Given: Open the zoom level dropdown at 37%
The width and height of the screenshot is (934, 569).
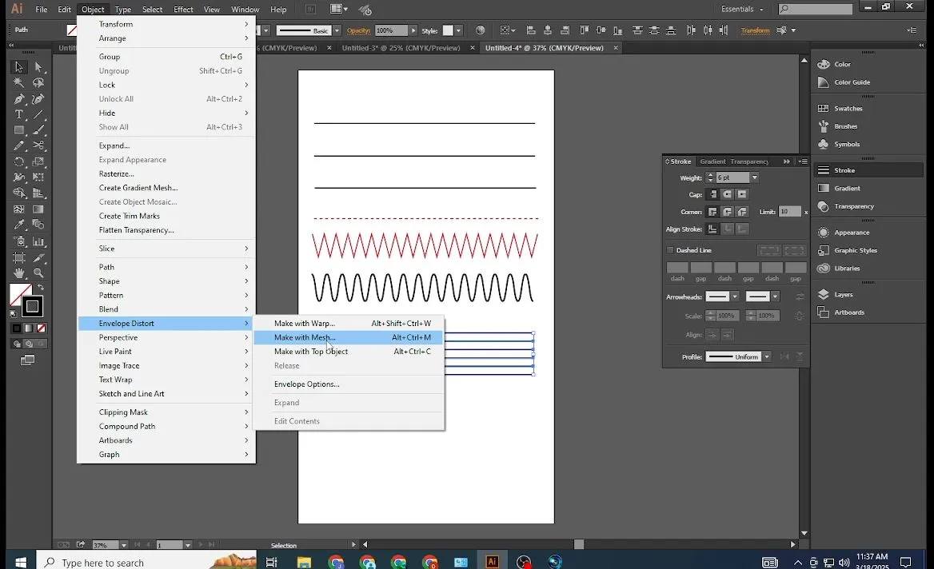Looking at the screenshot, I should pyautogui.click(x=123, y=545).
